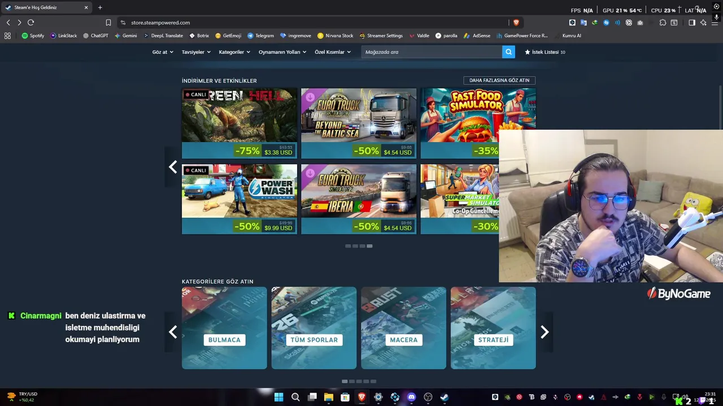Open the Streamer Settings bookmark
Screen dimensions: 723x406
381,36
